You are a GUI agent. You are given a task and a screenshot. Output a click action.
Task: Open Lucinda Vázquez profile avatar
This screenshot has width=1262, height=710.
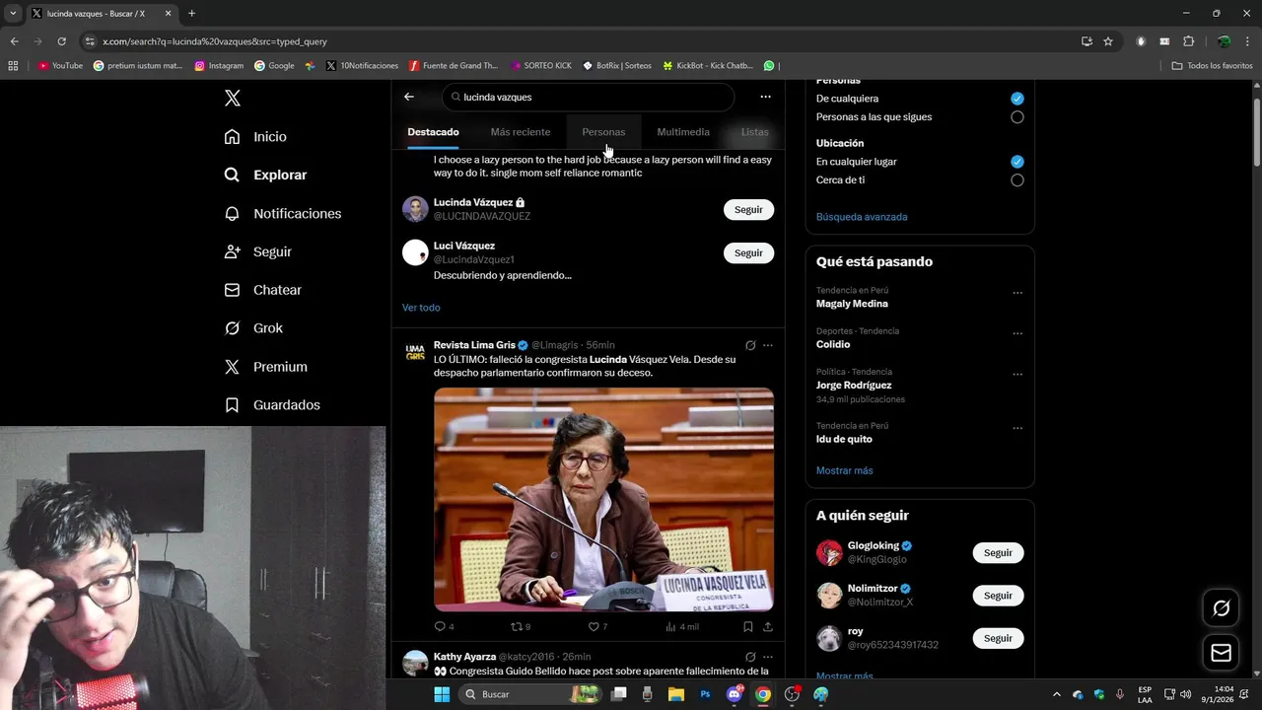[415, 209]
